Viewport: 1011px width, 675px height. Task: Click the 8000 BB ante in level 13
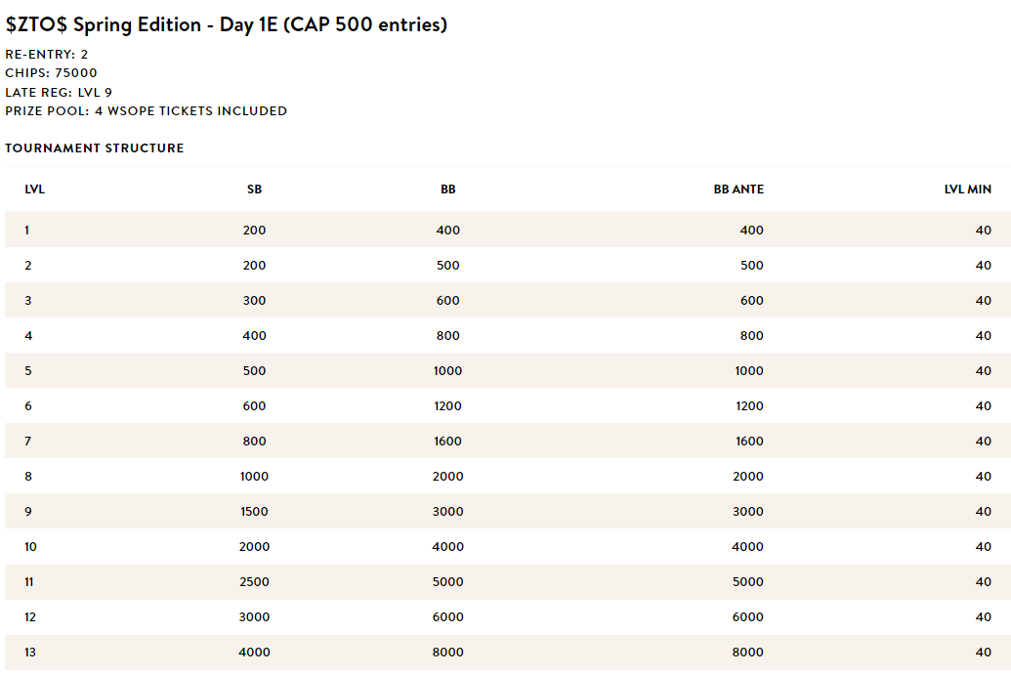pos(748,652)
